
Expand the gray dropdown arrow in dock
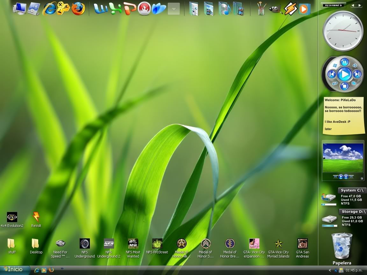(x=174, y=9)
